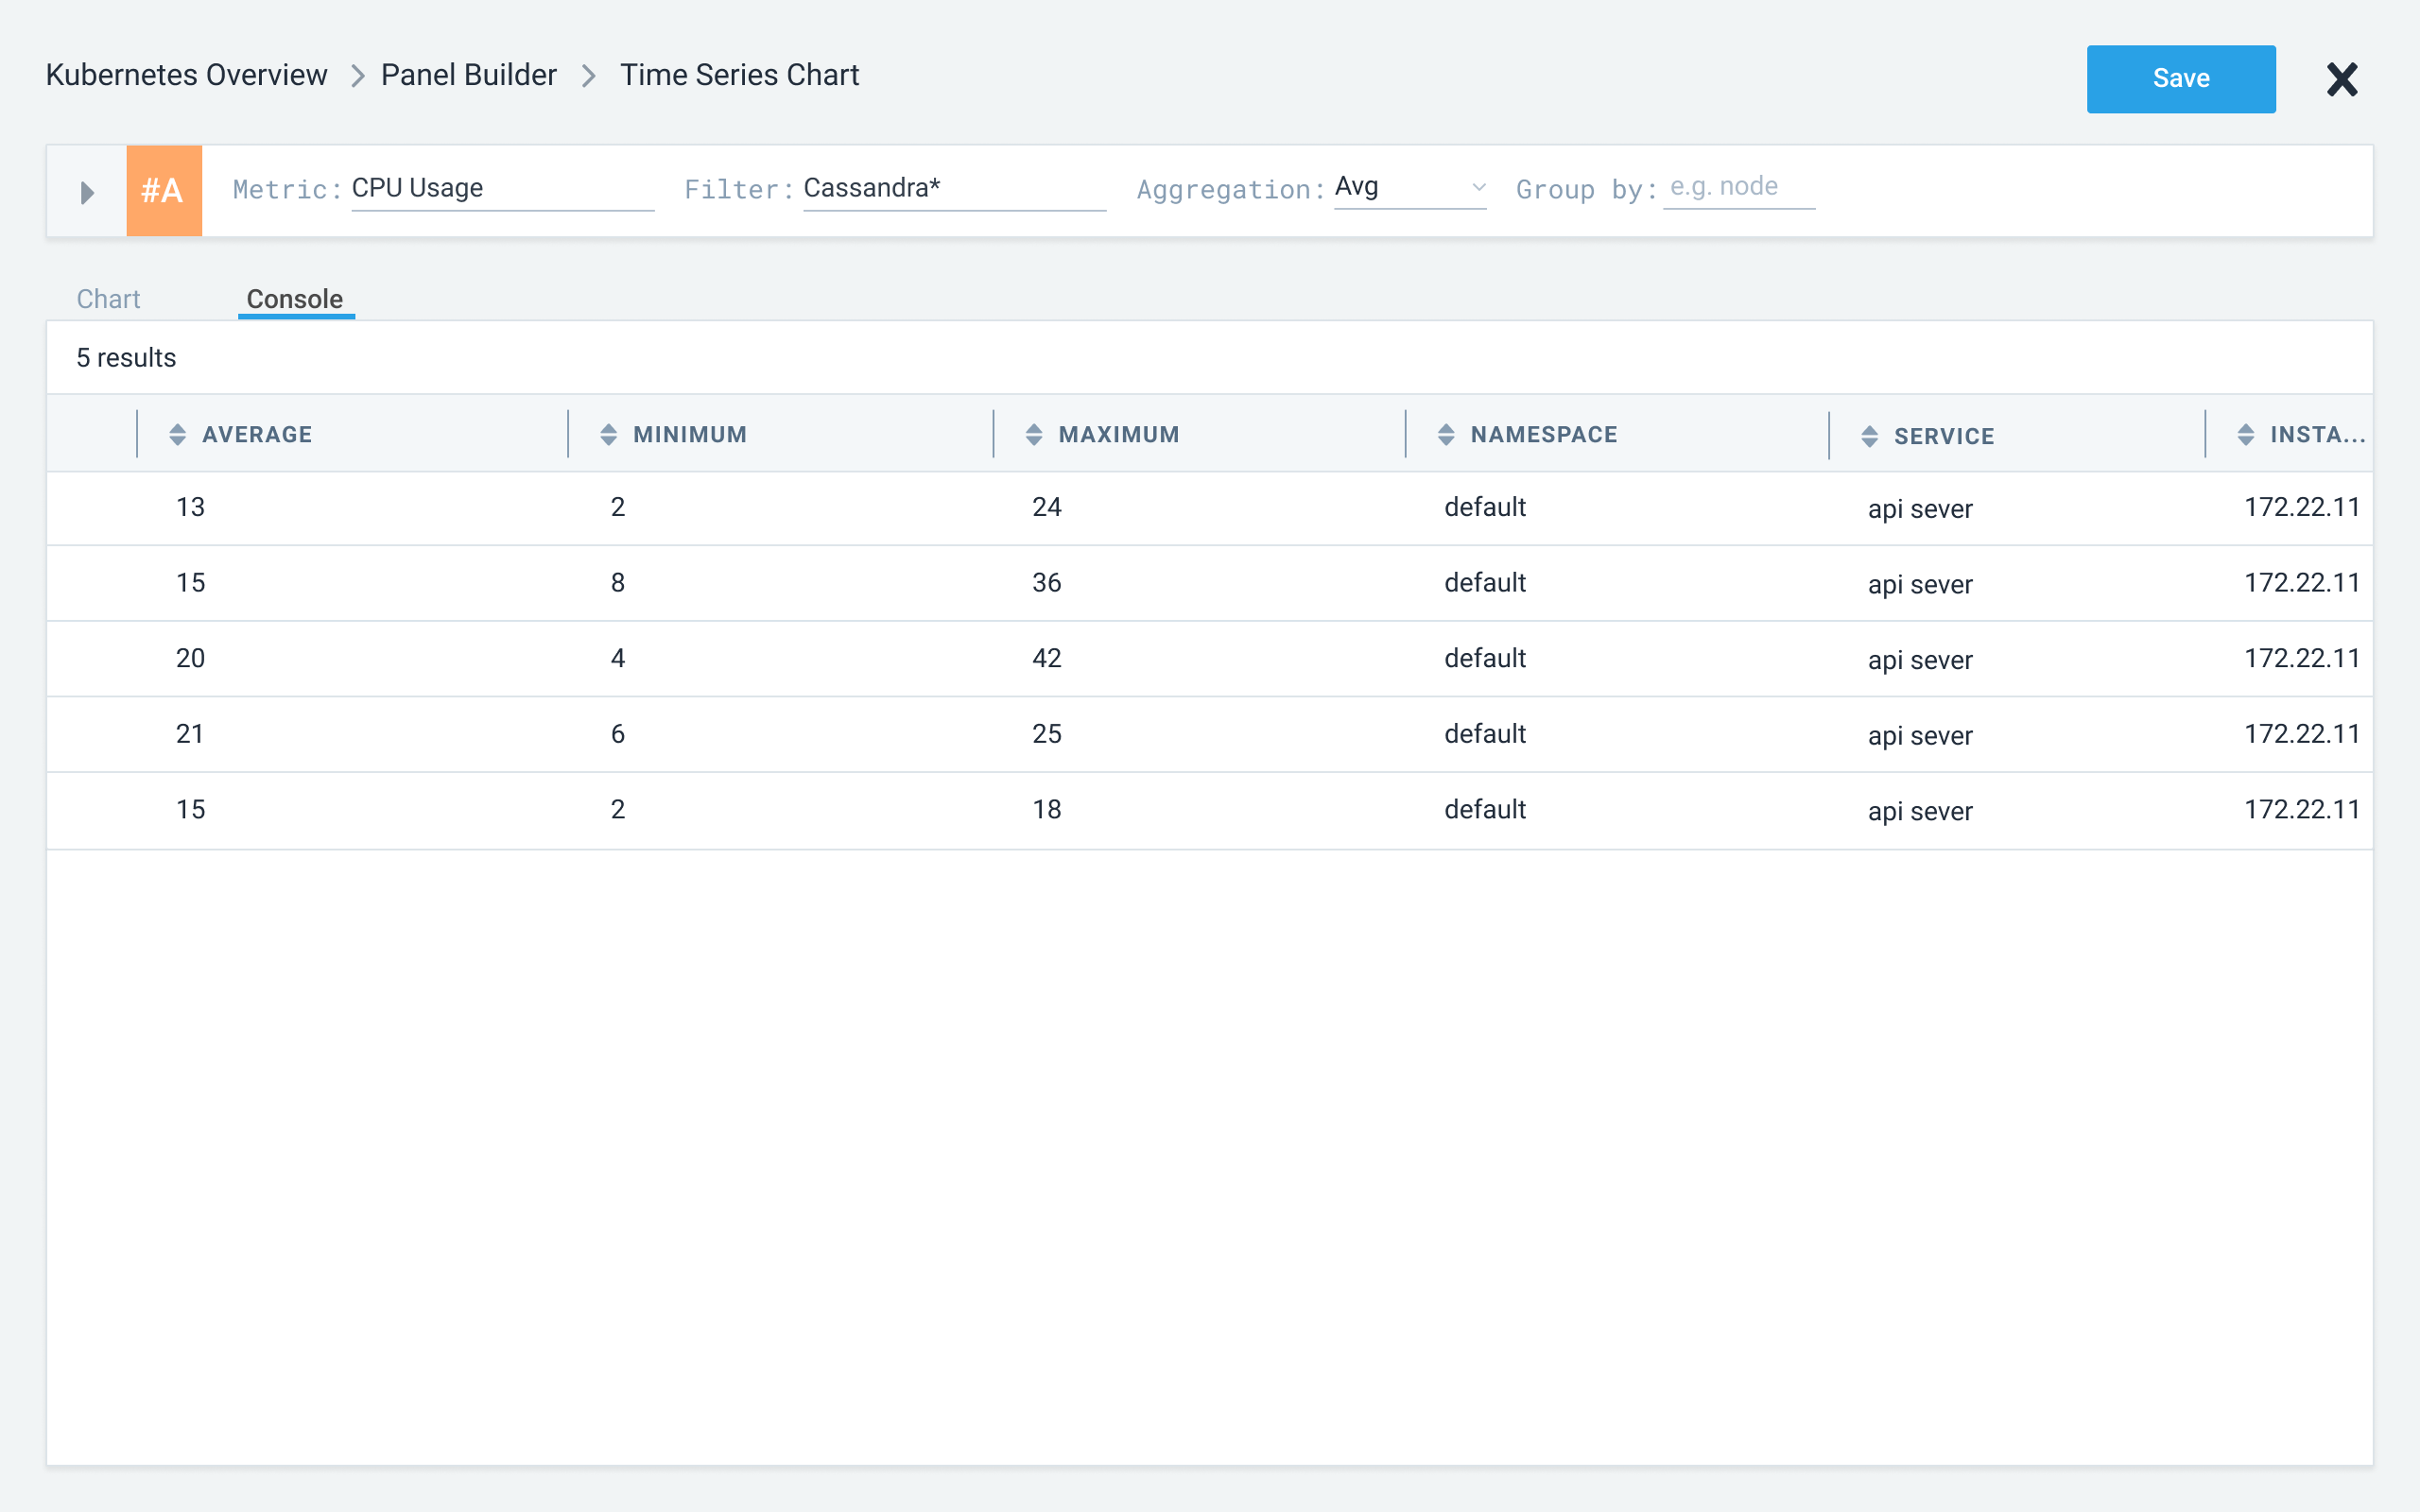Sort by the MAXIMUM column arrows
Image resolution: width=2420 pixels, height=1512 pixels.
click(1034, 434)
